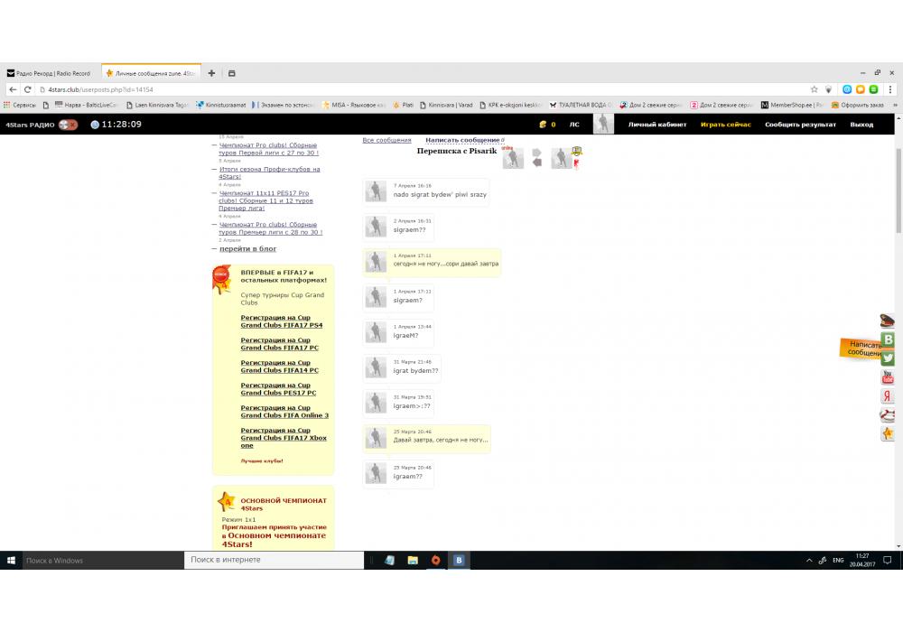Reload the page with the browser refresh button

pyautogui.click(x=28, y=89)
